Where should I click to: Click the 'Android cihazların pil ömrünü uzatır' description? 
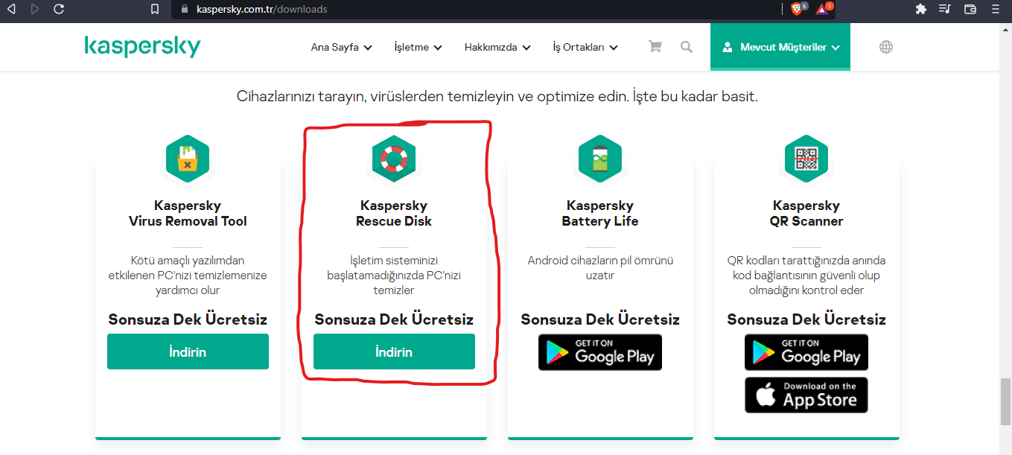[600, 268]
